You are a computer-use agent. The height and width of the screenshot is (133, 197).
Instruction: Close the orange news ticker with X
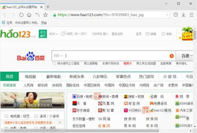60,122
